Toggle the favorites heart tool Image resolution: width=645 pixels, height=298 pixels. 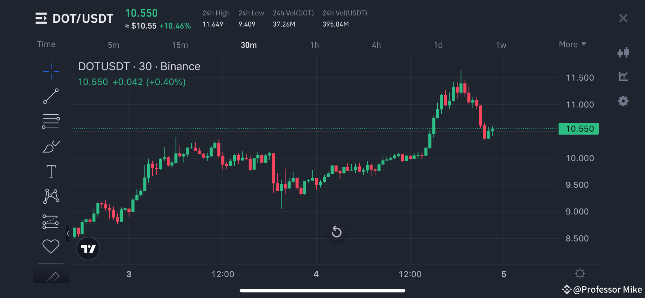pos(51,246)
